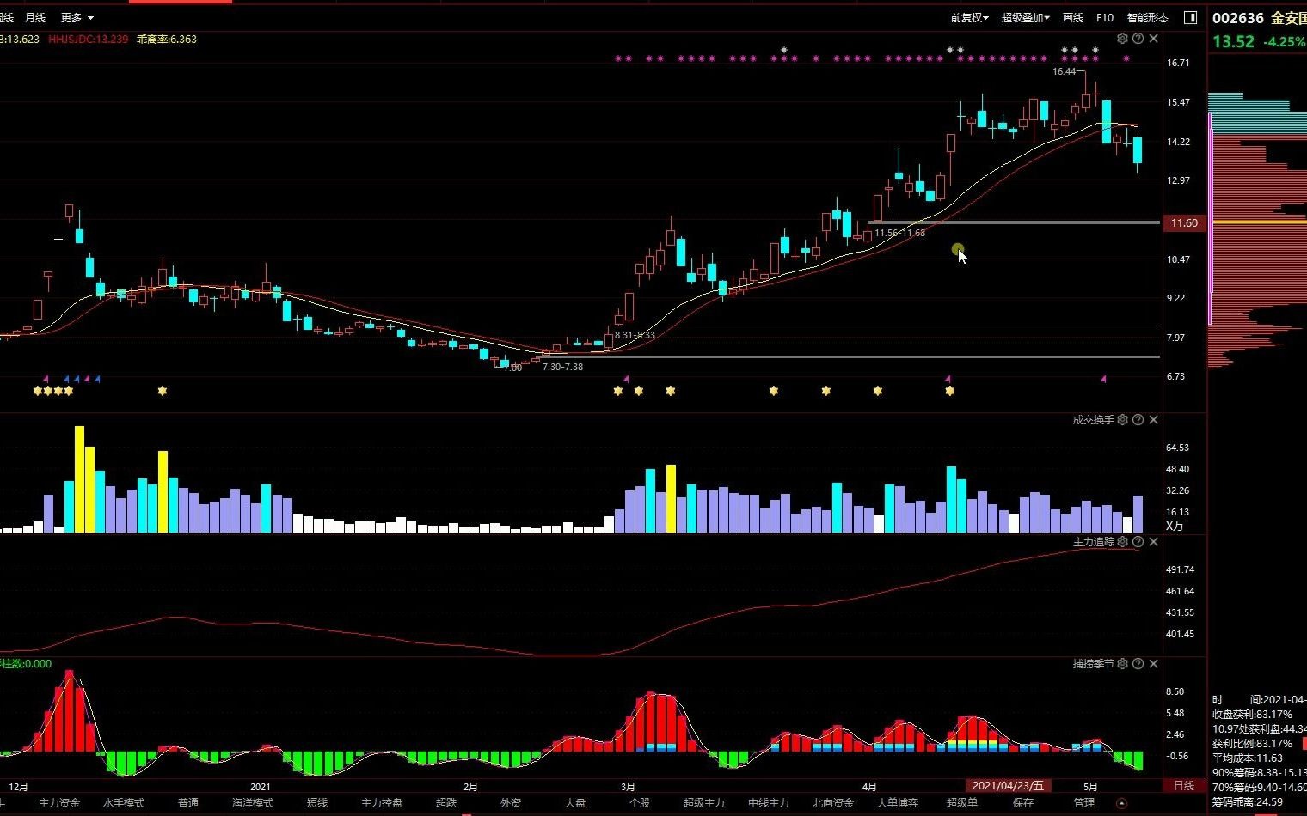Close the 成交换手 indicator panel
The height and width of the screenshot is (816, 1307).
[x=1154, y=420]
